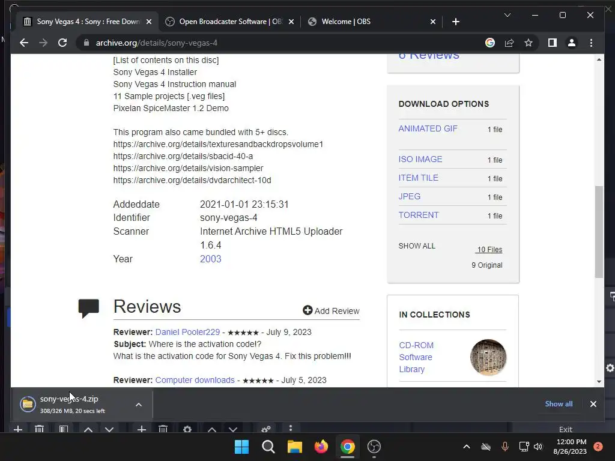This screenshot has width=615, height=461.
Task: Click the Add Review button
Action: pyautogui.click(x=331, y=310)
